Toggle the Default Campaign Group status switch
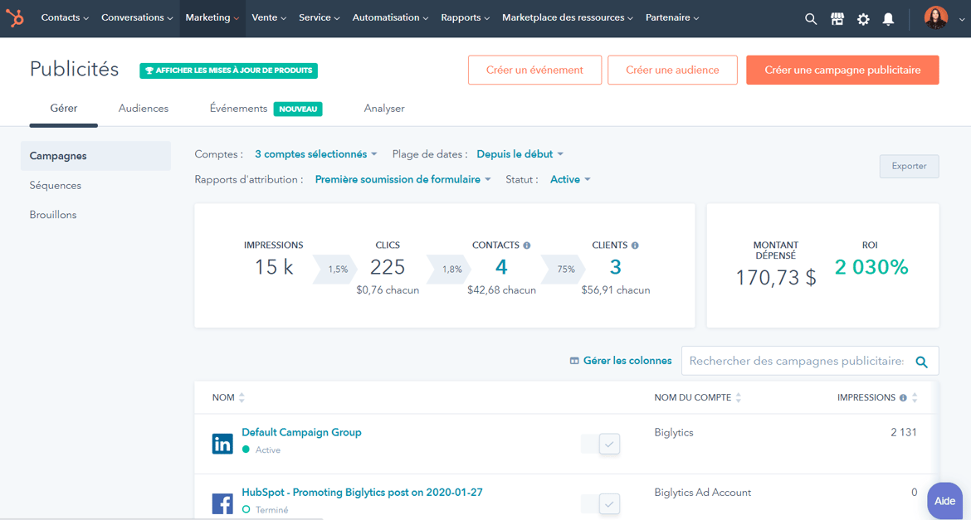The image size is (971, 520). 601,445
